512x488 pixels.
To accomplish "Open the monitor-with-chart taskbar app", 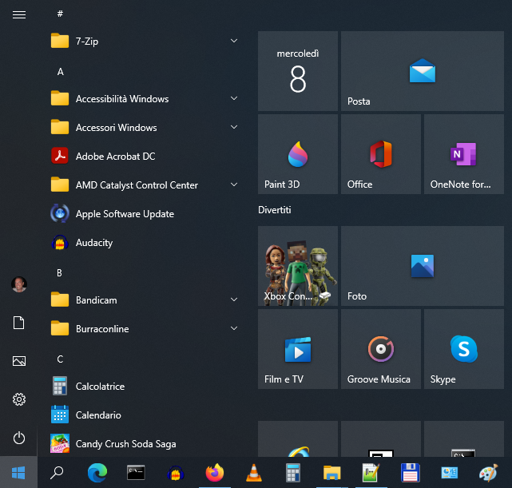I will point(450,472).
